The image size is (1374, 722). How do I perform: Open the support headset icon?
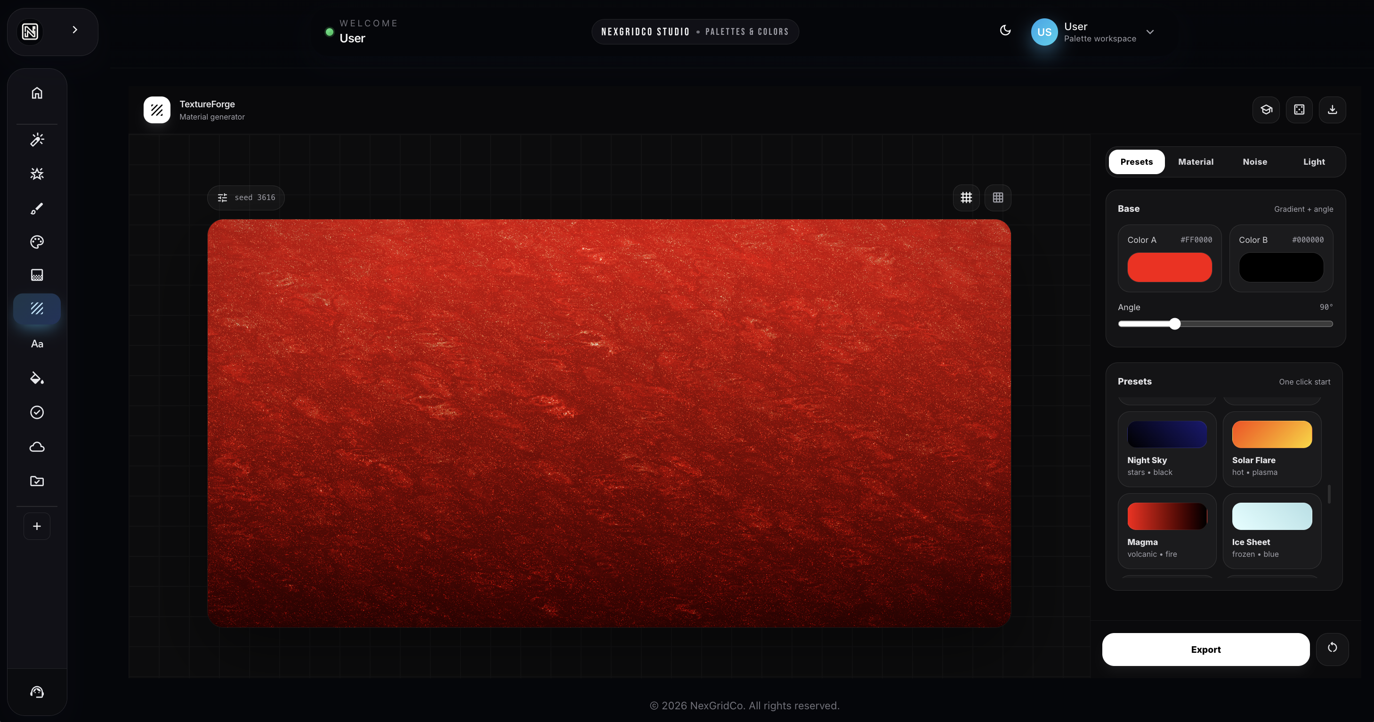coord(37,692)
